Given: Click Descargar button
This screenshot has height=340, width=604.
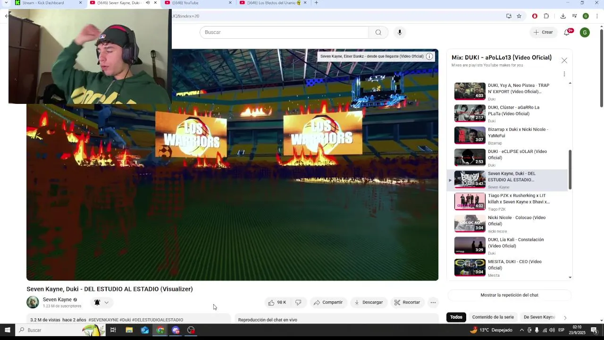Looking at the screenshot, I should coord(369,302).
